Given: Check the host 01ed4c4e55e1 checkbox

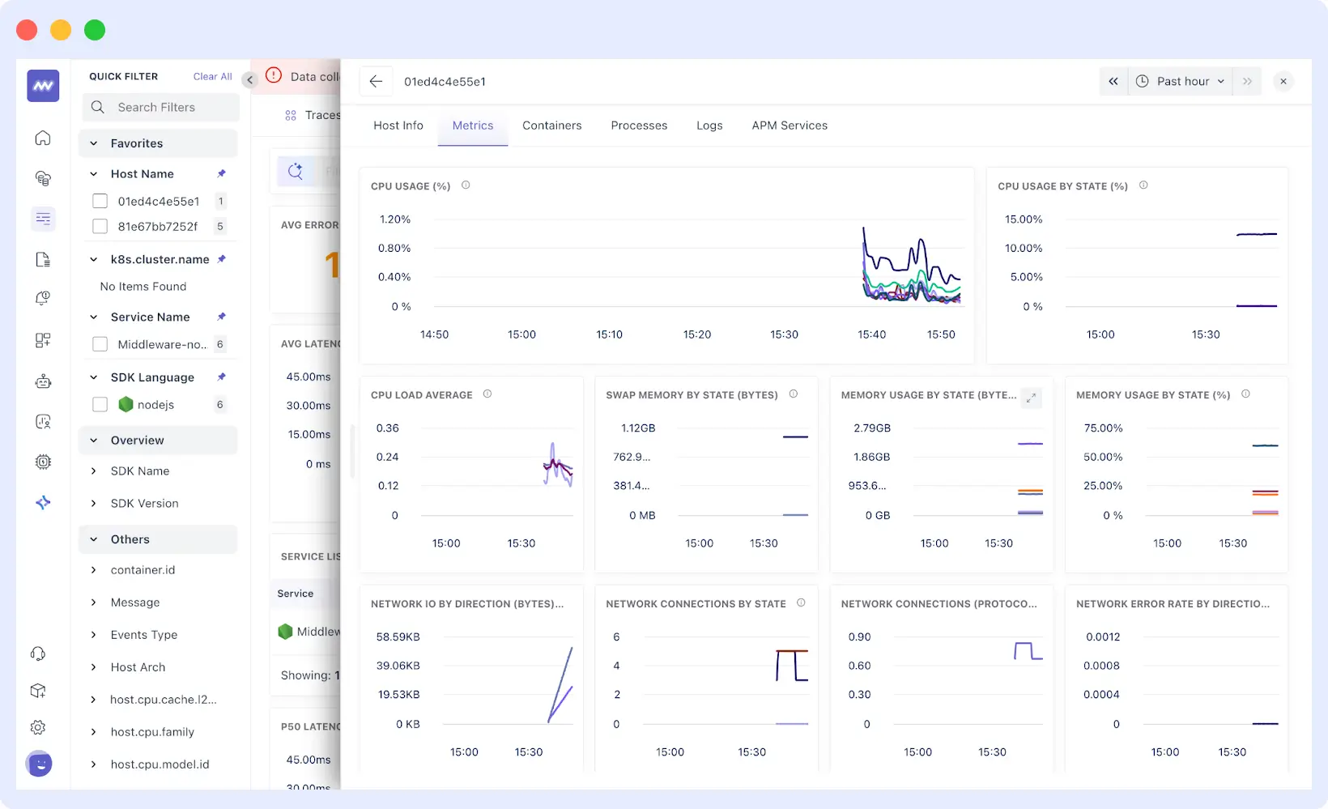Looking at the screenshot, I should (100, 201).
